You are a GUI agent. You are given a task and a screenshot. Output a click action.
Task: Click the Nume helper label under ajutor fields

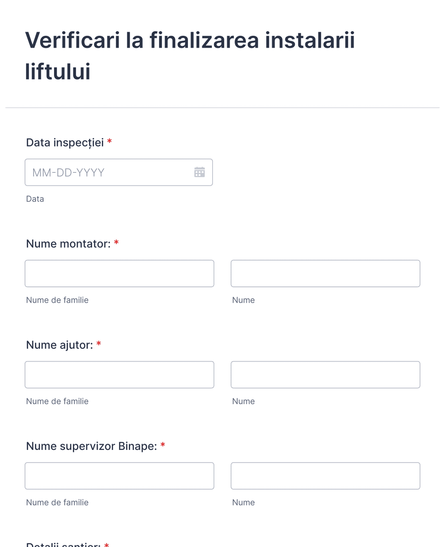tap(243, 401)
